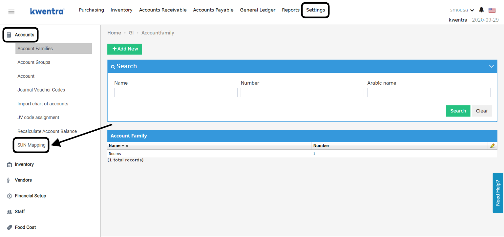504x237 pixels.
Task: Focus the Number search field
Action: click(x=302, y=93)
